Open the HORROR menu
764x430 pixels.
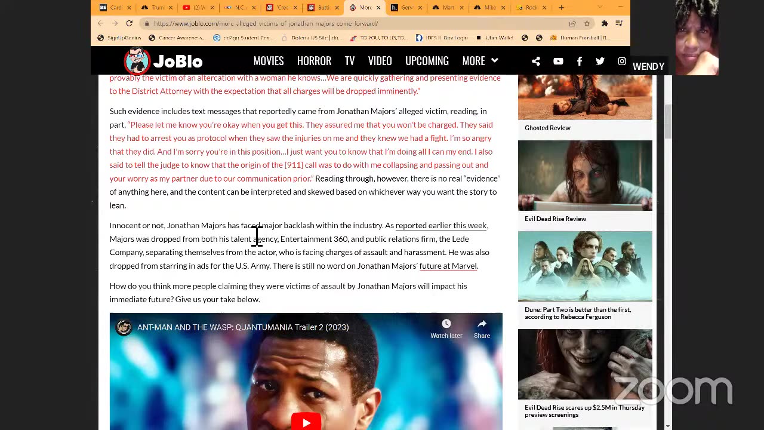coord(314,61)
